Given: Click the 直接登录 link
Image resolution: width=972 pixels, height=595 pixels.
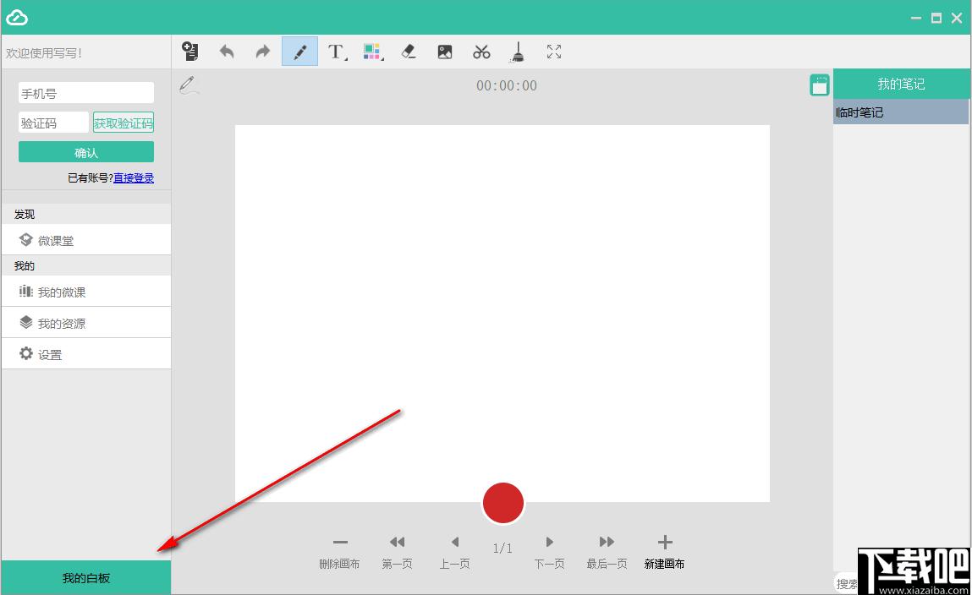Looking at the screenshot, I should [134, 178].
